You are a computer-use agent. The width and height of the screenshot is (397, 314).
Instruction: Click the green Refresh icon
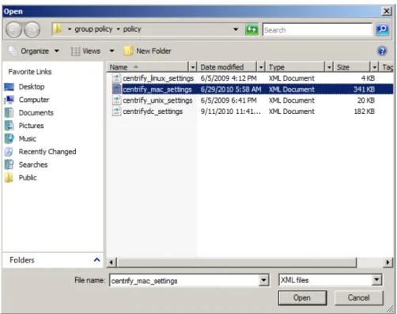pyautogui.click(x=251, y=29)
